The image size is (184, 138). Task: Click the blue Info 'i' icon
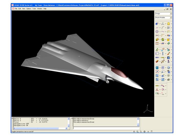point(163,54)
